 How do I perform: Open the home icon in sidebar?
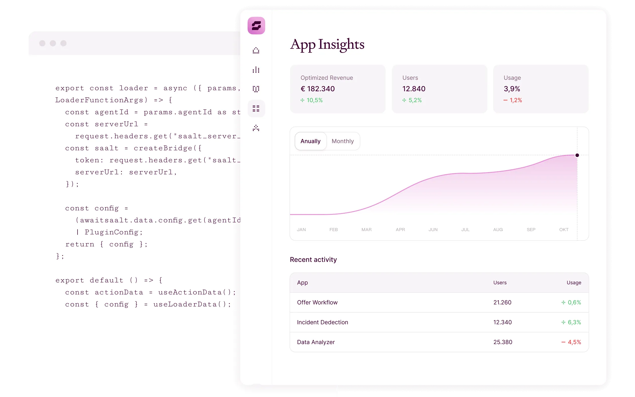click(x=256, y=51)
